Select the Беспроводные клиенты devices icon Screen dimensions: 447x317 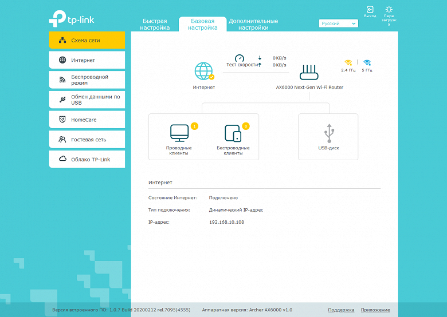tap(233, 133)
